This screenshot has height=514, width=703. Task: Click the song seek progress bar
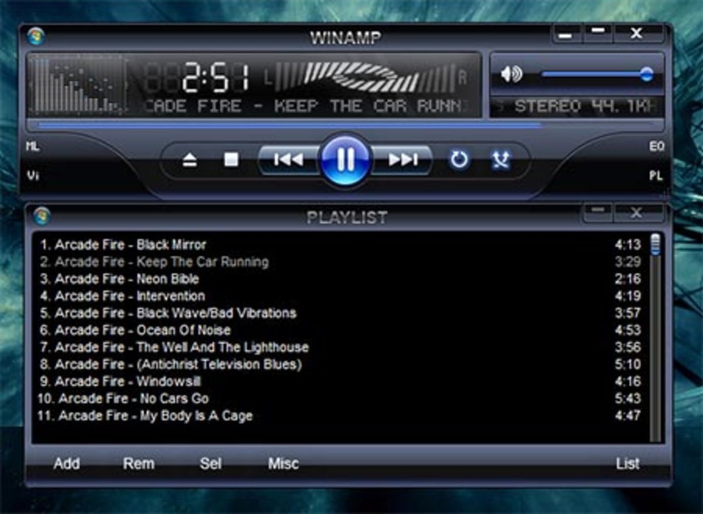(x=346, y=125)
